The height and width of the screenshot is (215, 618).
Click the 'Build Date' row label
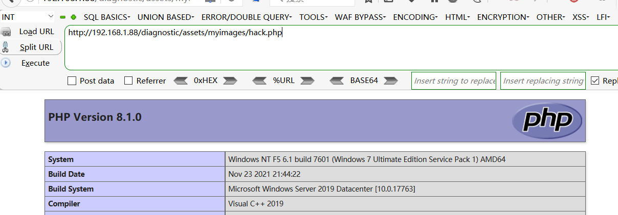67,174
